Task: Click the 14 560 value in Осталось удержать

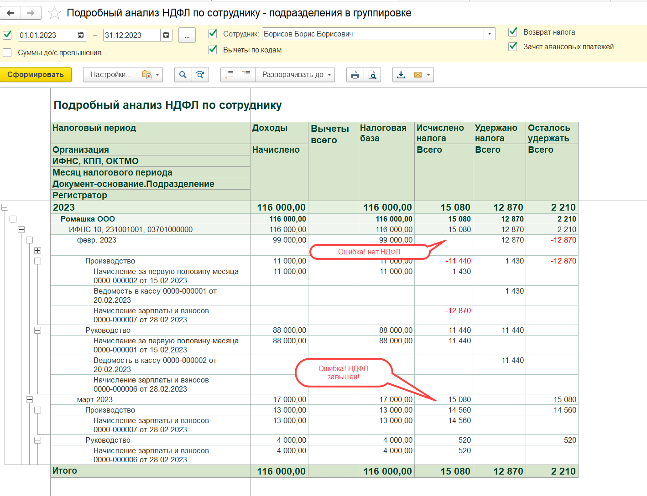Action: point(565,410)
